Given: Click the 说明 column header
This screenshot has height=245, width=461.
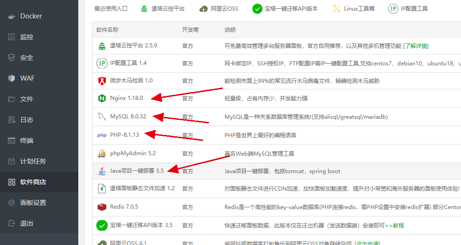Looking at the screenshot, I should [230, 30].
